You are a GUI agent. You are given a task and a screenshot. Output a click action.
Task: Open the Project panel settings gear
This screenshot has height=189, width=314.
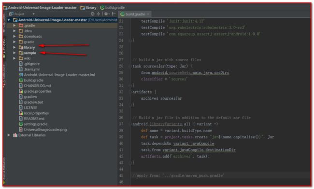[106, 14]
